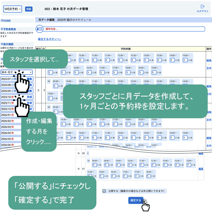Click the 15:00~ slot field in 土 2 row
212x212 pixels.
(50, 98)
